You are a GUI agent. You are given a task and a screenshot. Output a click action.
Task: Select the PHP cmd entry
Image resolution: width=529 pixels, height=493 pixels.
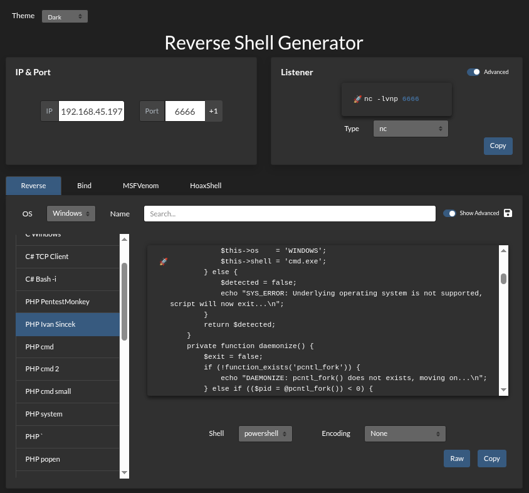pyautogui.click(x=68, y=347)
